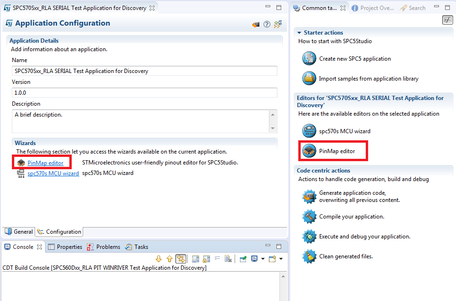This screenshot has width=456, height=301.
Task: Close the SPC570Sxx_RLA SERIAL editor tab
Action: point(152,8)
